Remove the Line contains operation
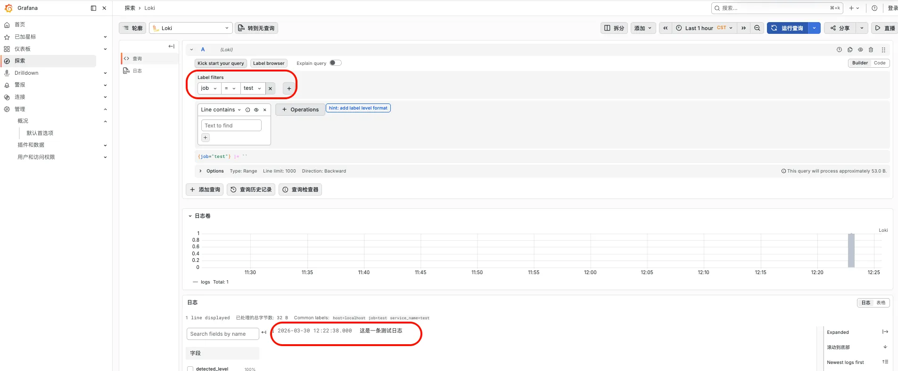 [x=265, y=110]
